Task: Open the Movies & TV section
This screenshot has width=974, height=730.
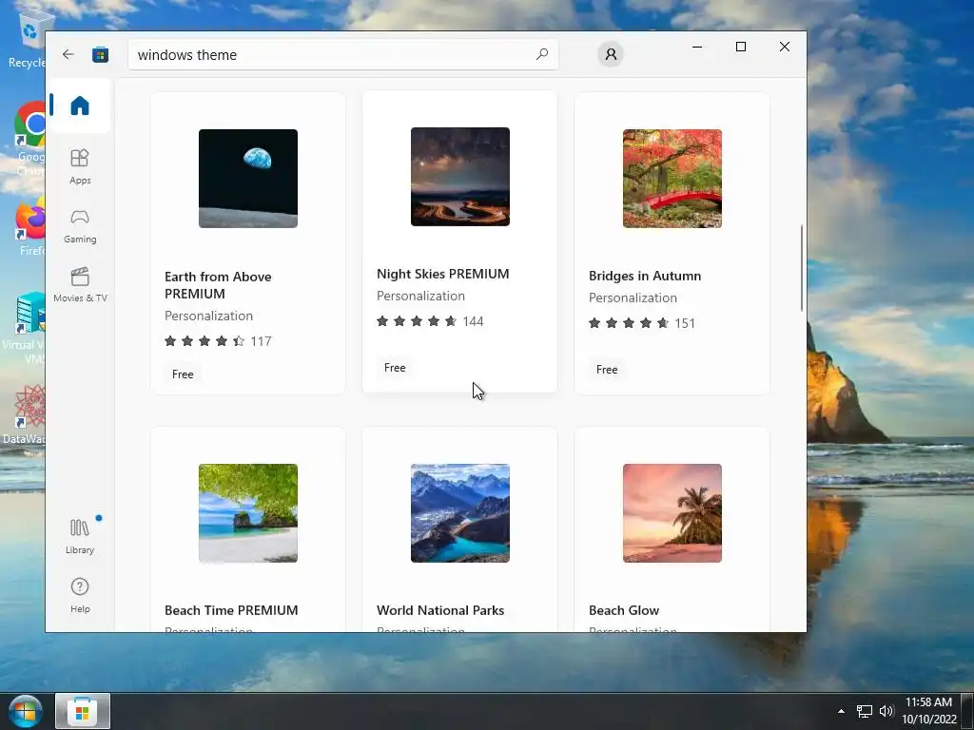Action: [80, 284]
